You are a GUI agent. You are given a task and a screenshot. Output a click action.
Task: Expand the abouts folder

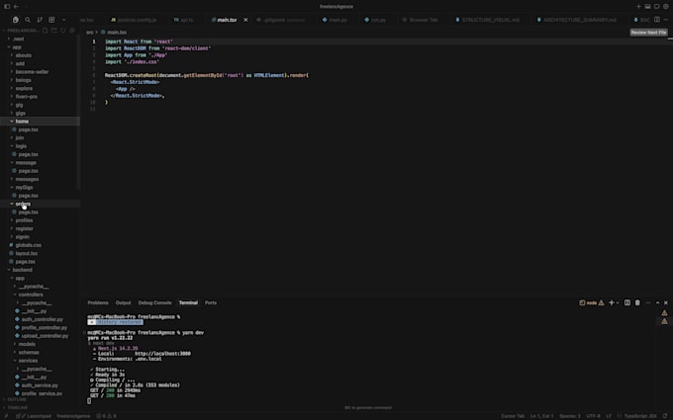point(23,55)
